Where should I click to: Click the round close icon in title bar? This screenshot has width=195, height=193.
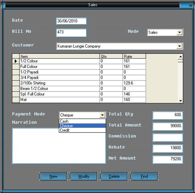pyautogui.click(x=190, y=5)
